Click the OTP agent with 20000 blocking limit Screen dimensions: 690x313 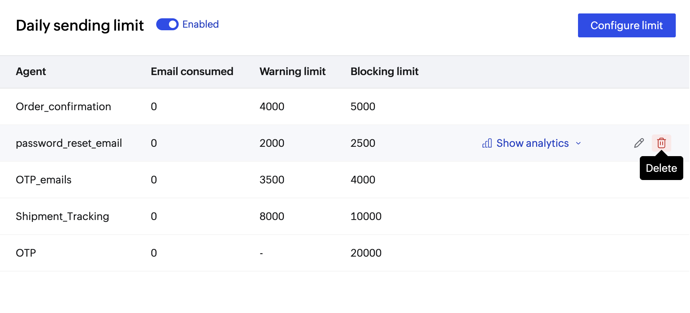pos(26,253)
